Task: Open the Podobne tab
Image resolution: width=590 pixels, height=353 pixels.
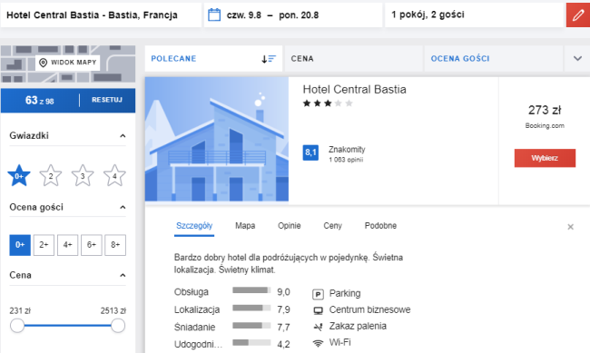Action: tap(380, 226)
